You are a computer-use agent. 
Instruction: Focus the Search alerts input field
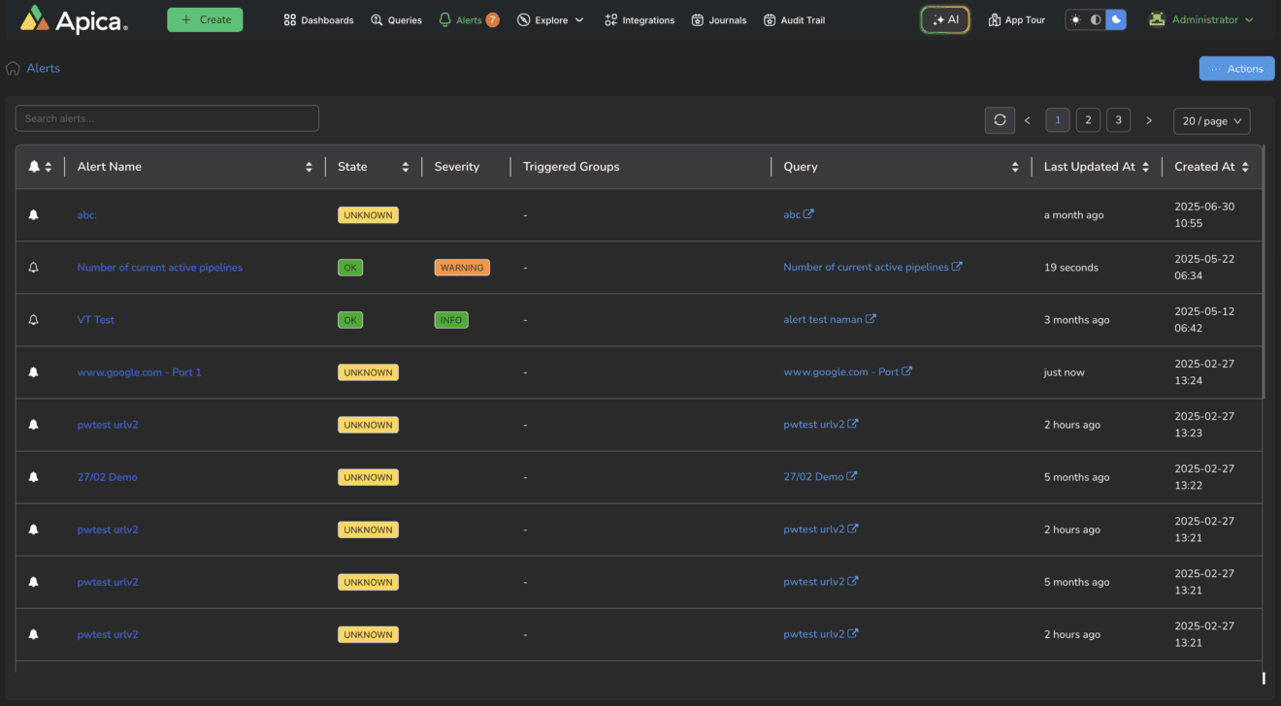[167, 118]
